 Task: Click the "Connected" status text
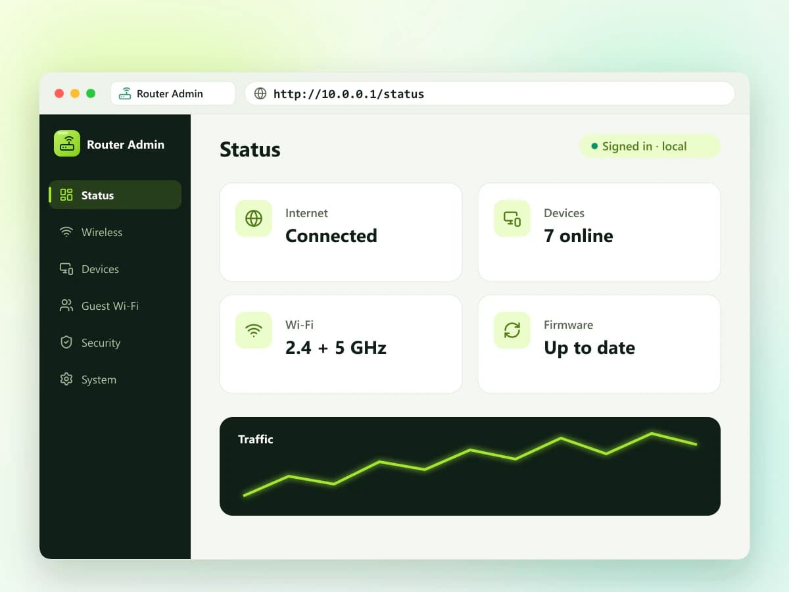(331, 235)
